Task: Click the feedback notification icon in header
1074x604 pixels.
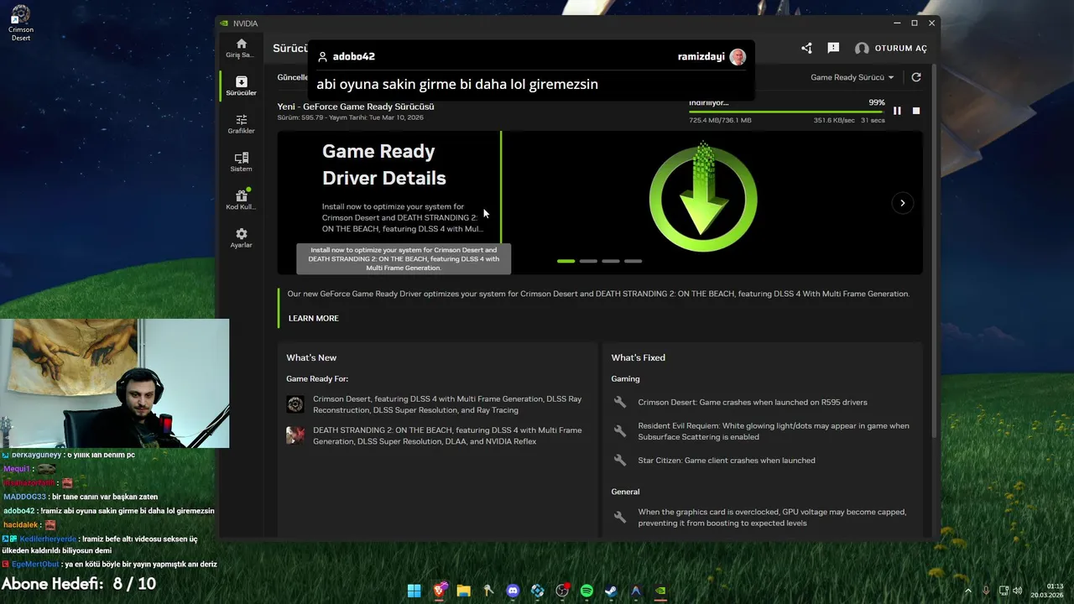Action: pyautogui.click(x=833, y=49)
